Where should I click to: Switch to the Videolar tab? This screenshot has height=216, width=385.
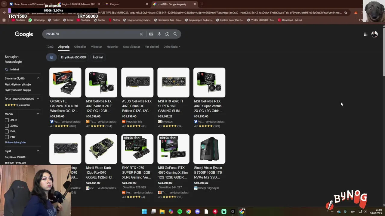[x=97, y=47]
